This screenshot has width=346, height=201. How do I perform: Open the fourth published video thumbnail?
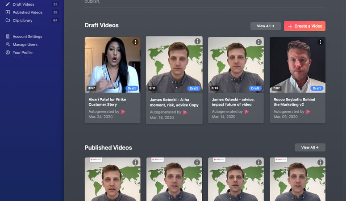297,179
